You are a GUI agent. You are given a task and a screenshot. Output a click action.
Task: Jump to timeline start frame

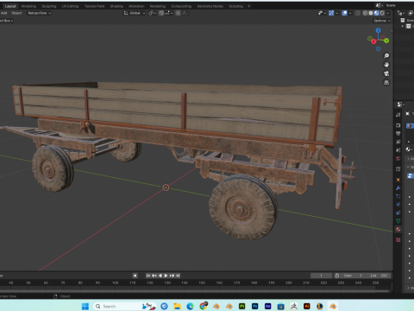(148, 276)
